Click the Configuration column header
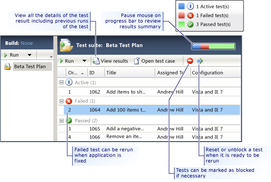Screen dimensions: 271x182 pos(215,73)
